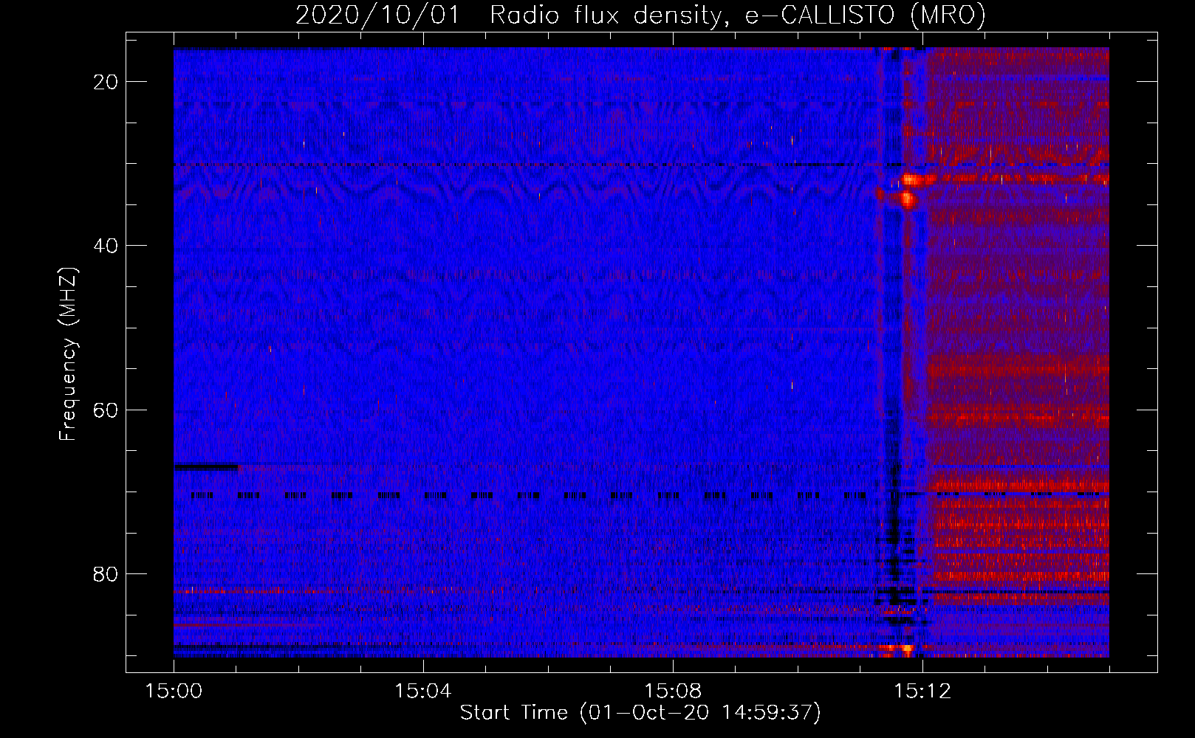Click the '15:12' time tick label
Viewport: 1195px width, 738px height.
pyautogui.click(x=922, y=692)
